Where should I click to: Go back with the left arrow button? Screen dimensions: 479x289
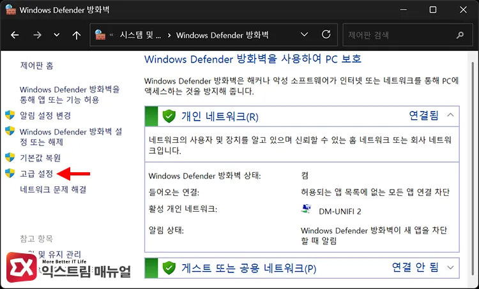[x=15, y=35]
